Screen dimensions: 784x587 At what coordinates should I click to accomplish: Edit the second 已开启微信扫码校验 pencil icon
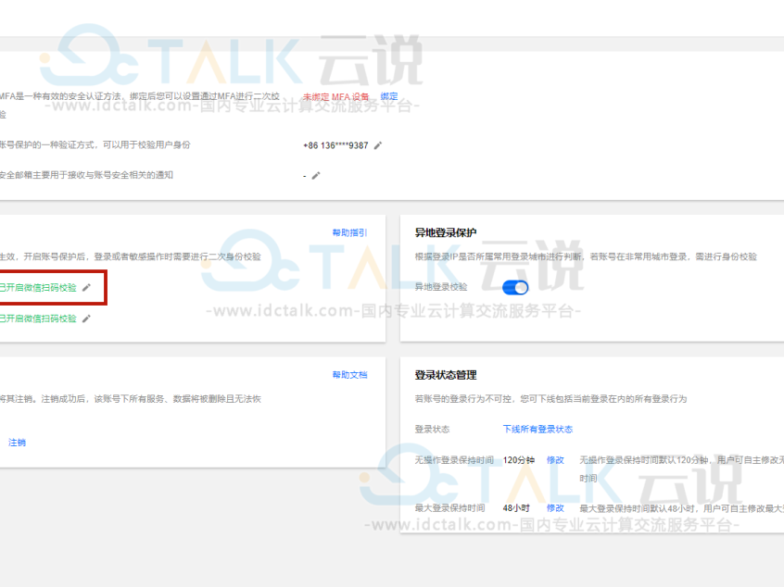point(86,318)
